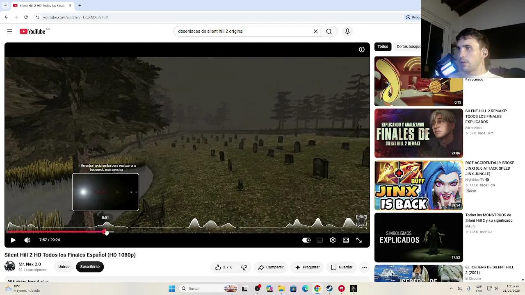The width and height of the screenshot is (525, 295).
Task: Open Microsoft Edge from the taskbar
Action: click(306, 288)
